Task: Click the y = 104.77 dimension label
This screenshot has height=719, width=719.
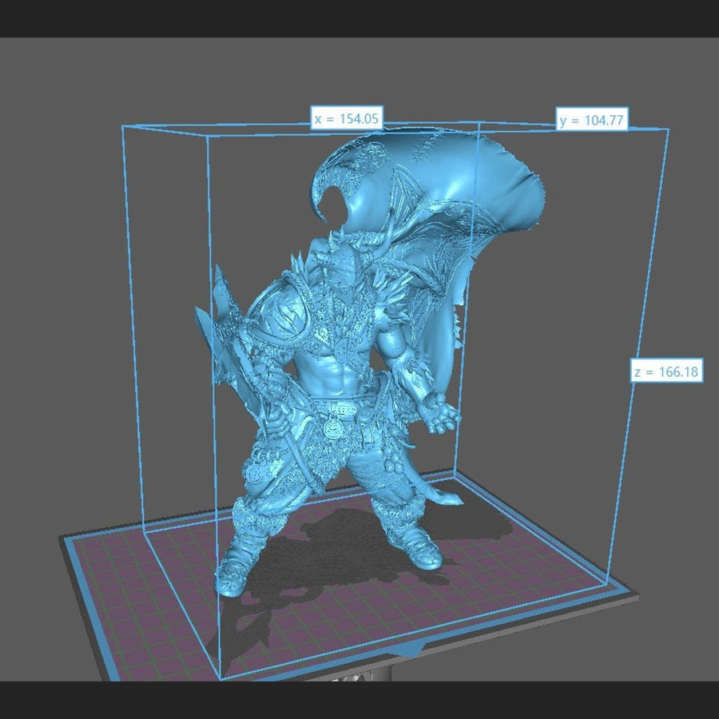Action: click(592, 120)
